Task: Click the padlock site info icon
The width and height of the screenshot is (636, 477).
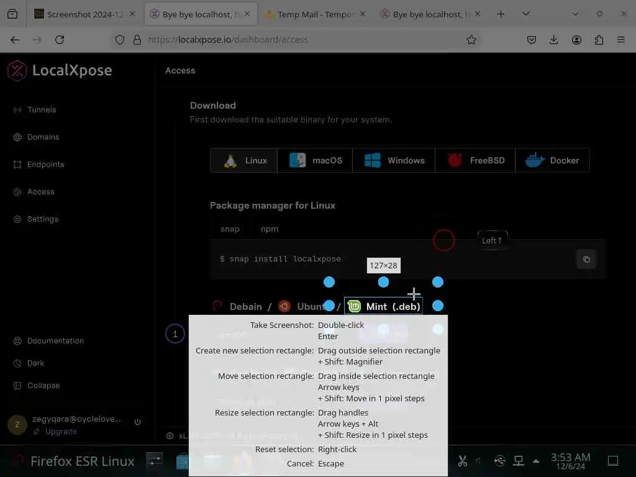Action: pyautogui.click(x=137, y=40)
